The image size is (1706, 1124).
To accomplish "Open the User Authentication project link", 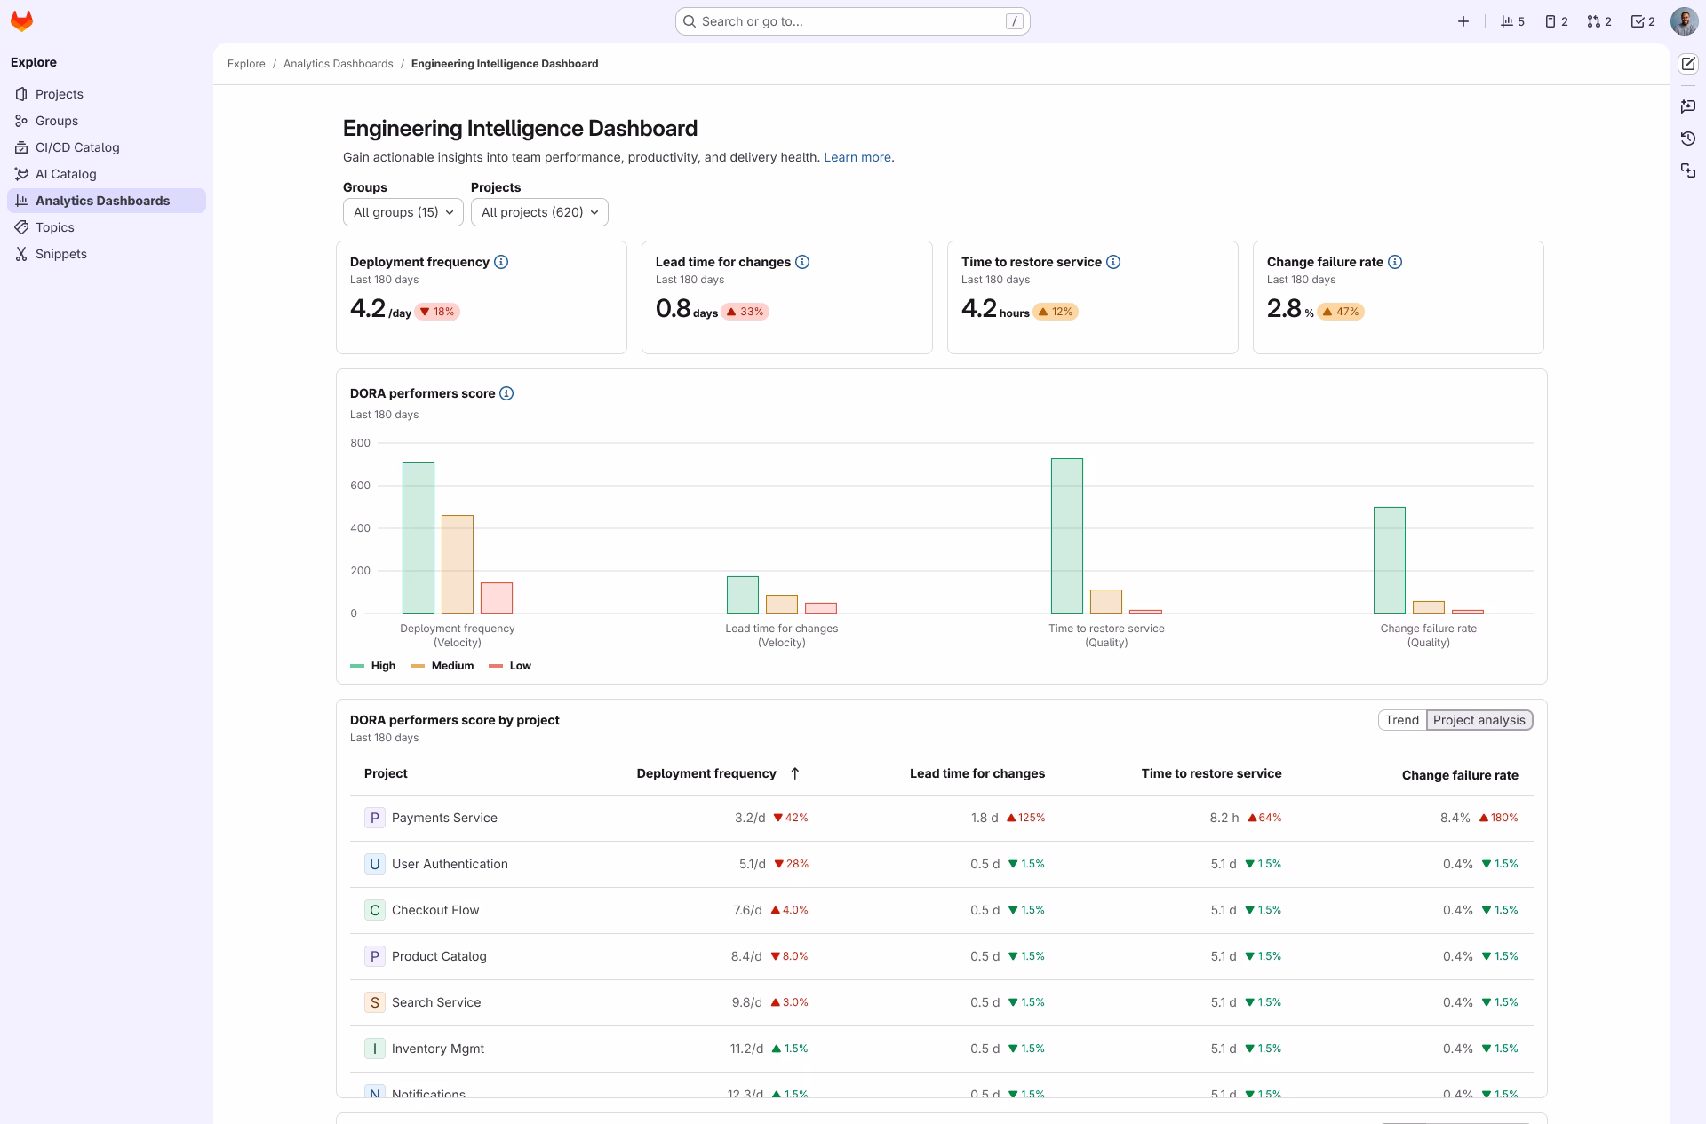I will pyautogui.click(x=450, y=864).
